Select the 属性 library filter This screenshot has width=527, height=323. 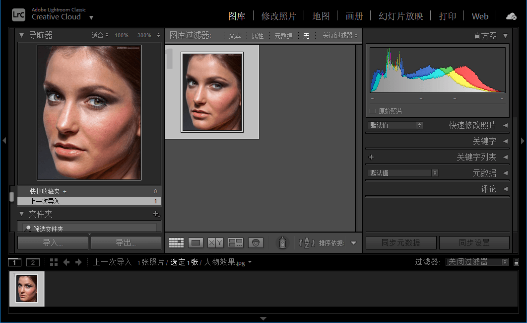pos(258,36)
